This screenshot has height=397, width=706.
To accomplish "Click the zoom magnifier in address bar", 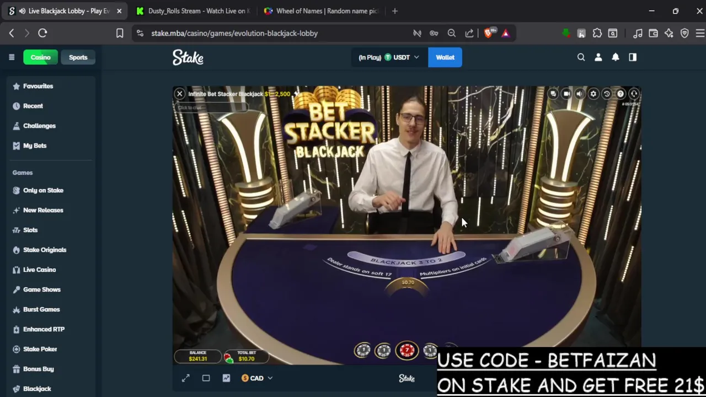I will (x=452, y=33).
